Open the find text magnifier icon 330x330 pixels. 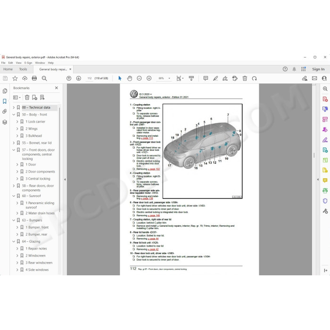[44, 79]
